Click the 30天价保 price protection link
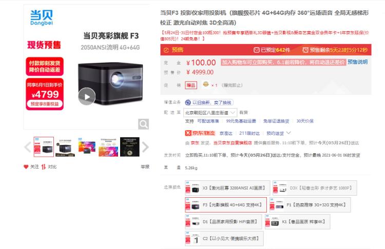Image resolution: width=385 pixels, height=249 pixels. [x=305, y=121]
